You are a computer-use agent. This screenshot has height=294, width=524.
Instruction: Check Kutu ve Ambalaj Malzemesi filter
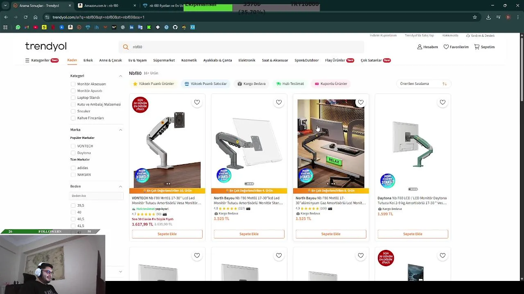(x=73, y=105)
